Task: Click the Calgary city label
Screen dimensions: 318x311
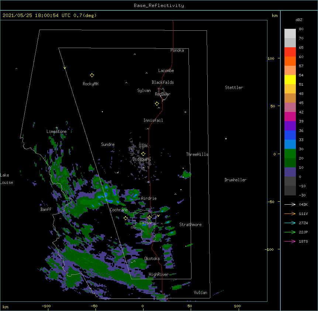Action: pos(148,223)
